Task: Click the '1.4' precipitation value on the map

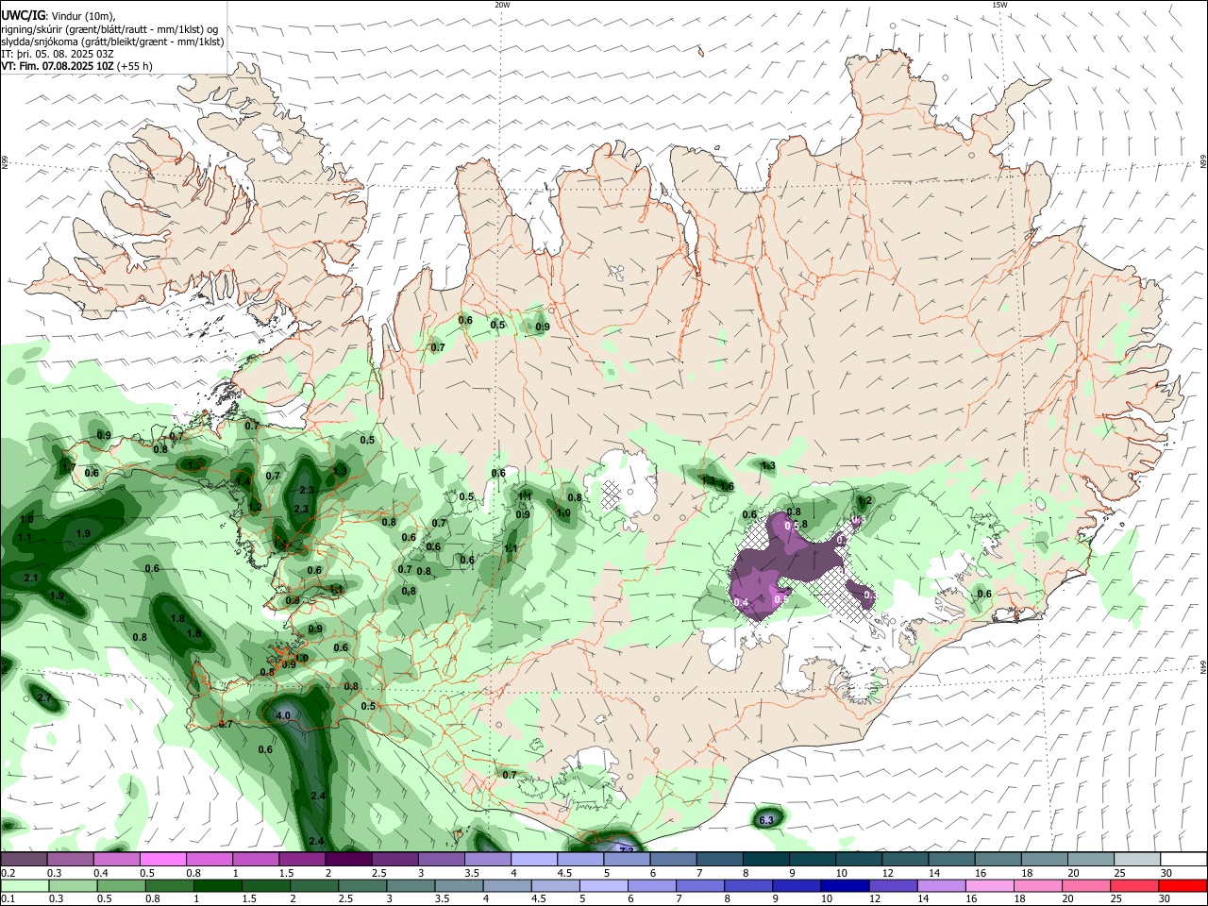Action: 243,481
